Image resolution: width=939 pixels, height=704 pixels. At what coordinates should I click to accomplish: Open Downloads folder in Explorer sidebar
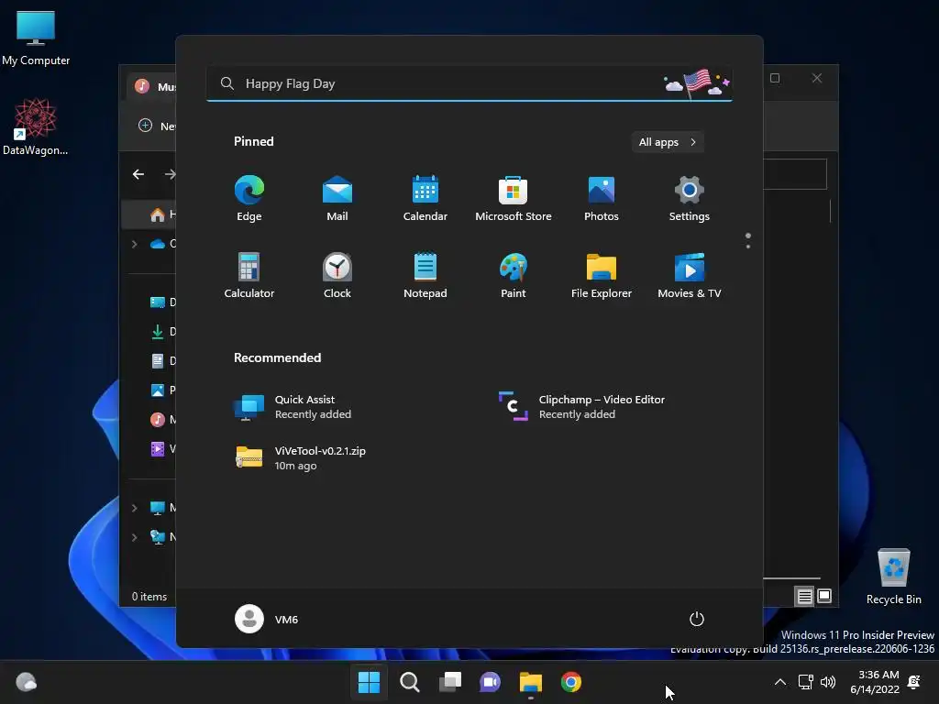[161, 332]
